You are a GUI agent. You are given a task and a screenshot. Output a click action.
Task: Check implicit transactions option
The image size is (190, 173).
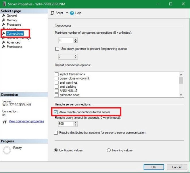57,74
